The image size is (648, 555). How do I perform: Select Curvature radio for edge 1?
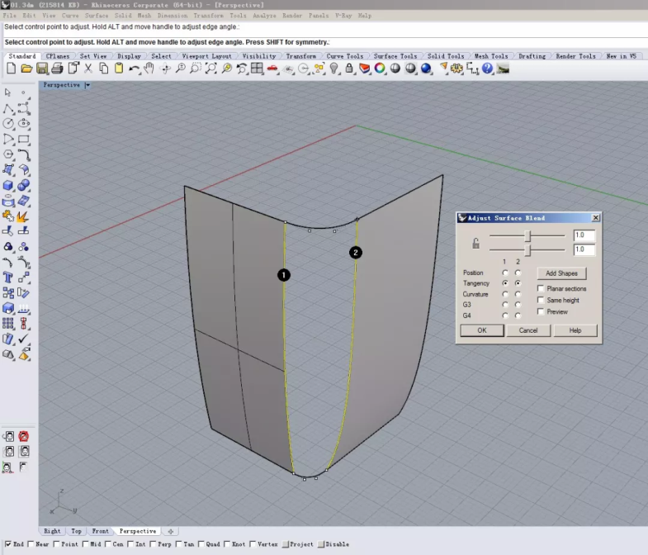[x=505, y=294]
